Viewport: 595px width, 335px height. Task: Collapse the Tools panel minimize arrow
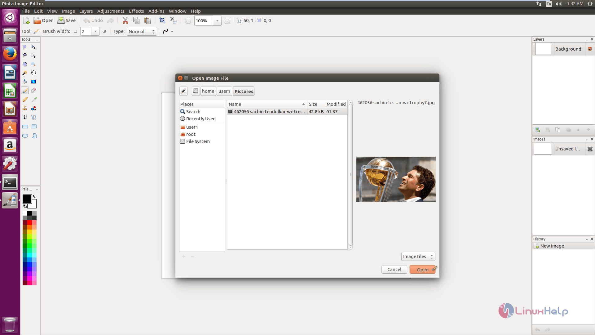37,40
